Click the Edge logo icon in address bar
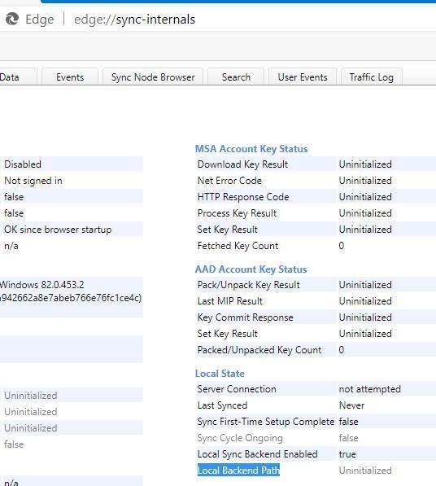 point(12,20)
